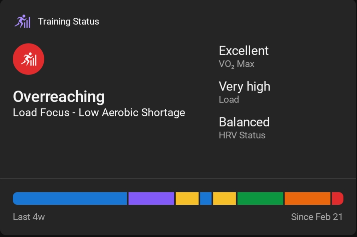The image size is (357, 237).
Task: Tap the red Overreaching status icon
Action: tap(28, 59)
